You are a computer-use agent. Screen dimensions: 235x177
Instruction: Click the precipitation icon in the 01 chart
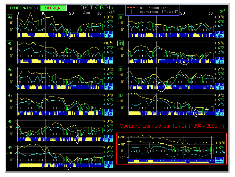click(x=222, y=59)
